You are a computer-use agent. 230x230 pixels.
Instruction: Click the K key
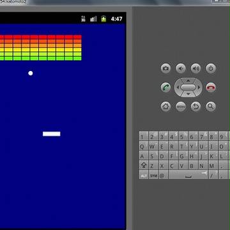click(x=213, y=155)
